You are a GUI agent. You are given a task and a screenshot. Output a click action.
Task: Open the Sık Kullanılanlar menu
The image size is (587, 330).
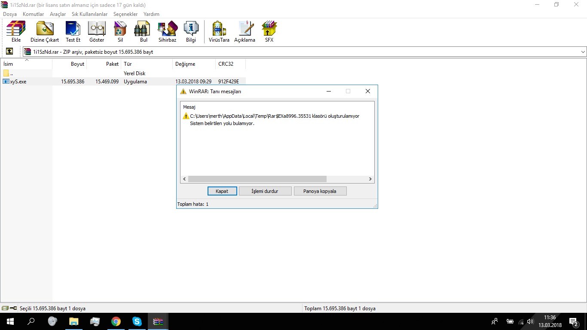(90, 14)
